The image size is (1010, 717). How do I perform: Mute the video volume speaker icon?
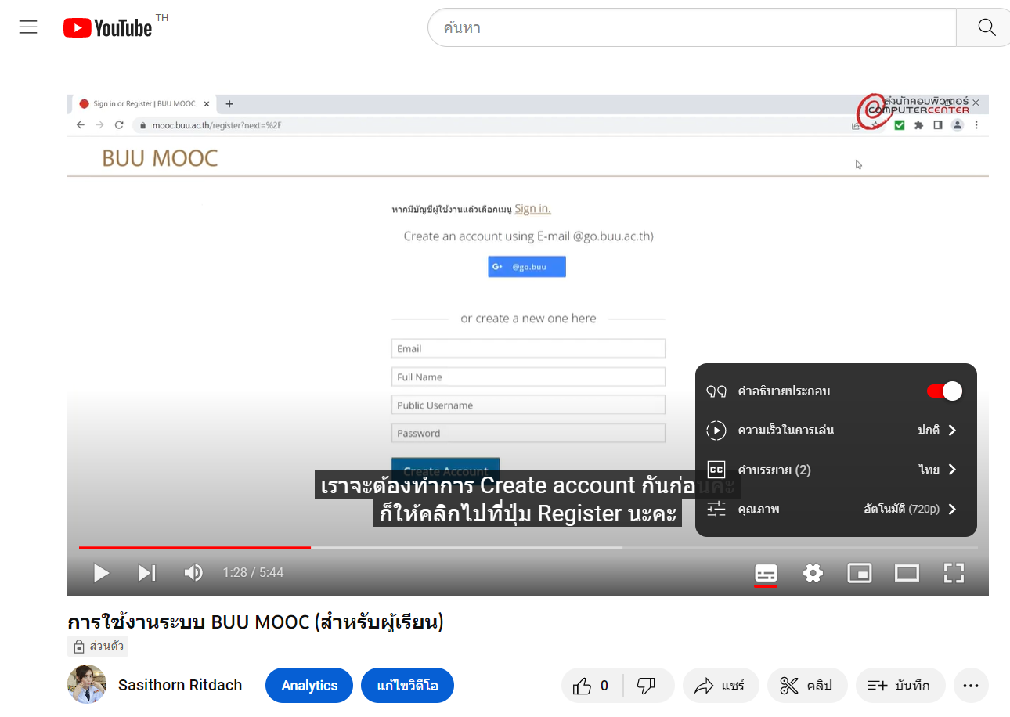(193, 573)
